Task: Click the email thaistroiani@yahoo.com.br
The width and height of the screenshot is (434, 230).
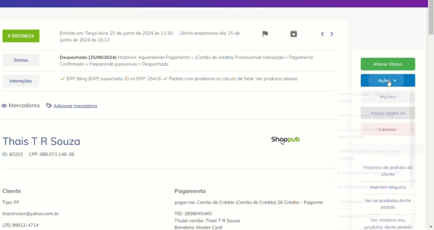Action: 30,214
